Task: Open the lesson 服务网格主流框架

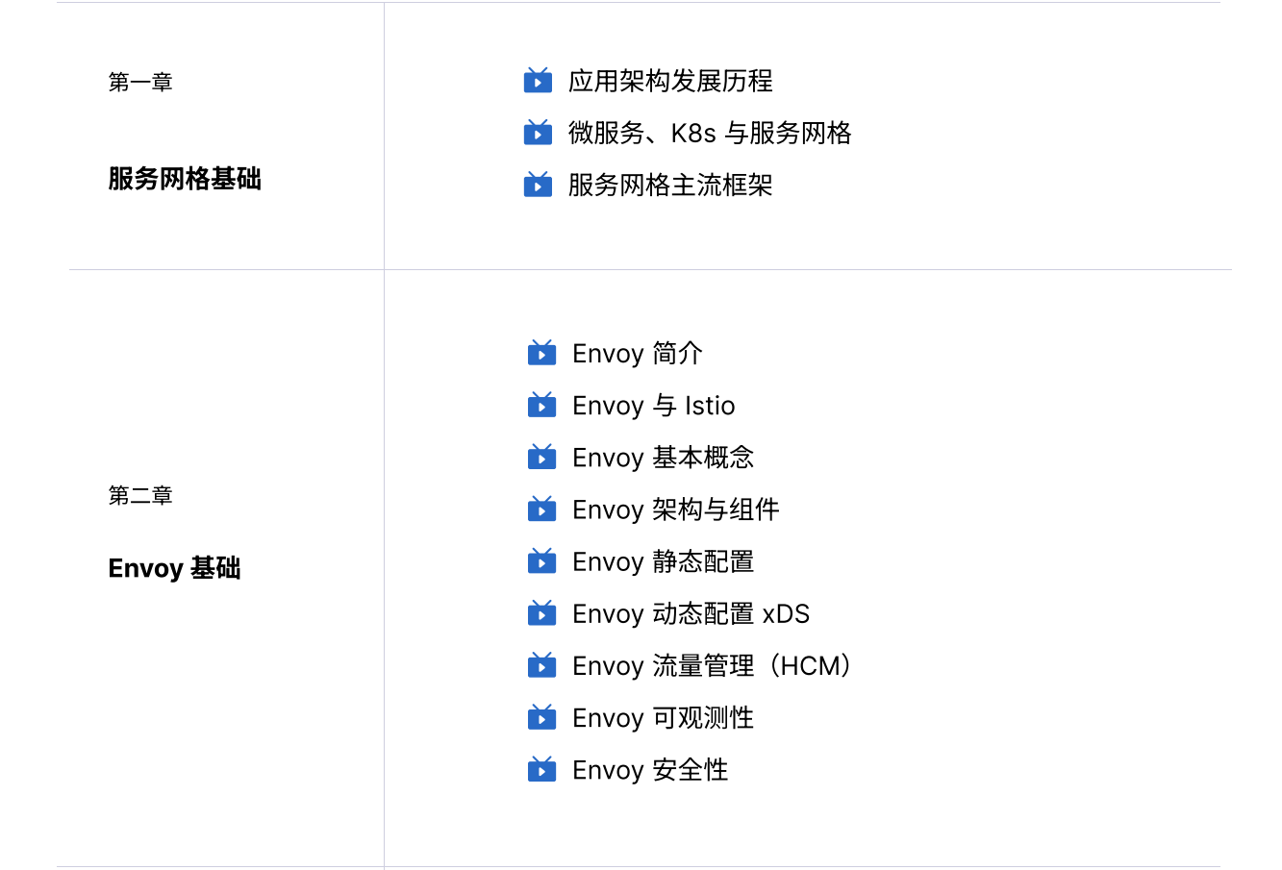Action: pos(670,185)
